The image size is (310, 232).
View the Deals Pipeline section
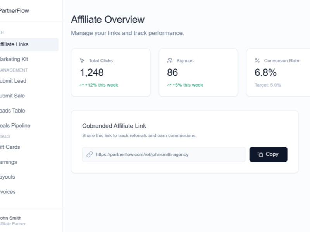15,126
